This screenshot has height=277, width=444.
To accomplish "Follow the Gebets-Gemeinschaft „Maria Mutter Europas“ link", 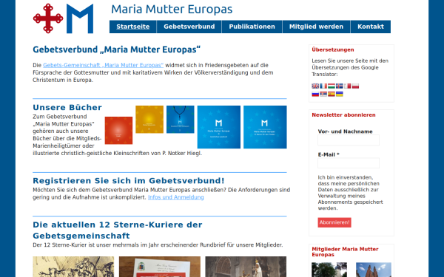I will 103,65.
